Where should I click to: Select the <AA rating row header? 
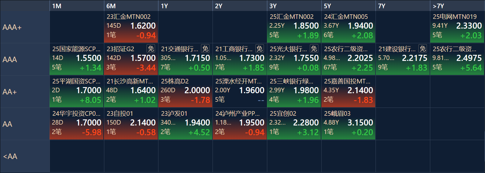tap(25, 156)
